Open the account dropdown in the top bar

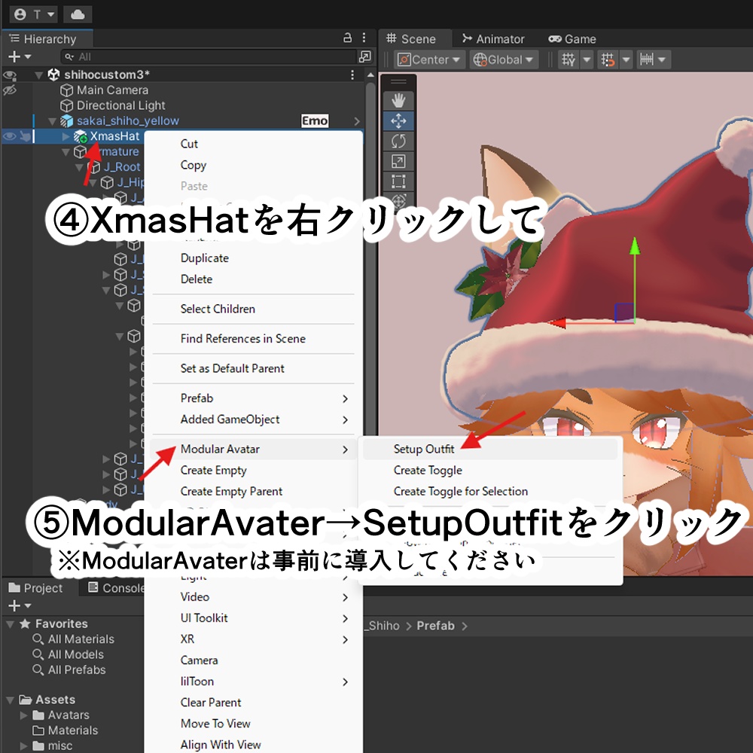click(33, 14)
